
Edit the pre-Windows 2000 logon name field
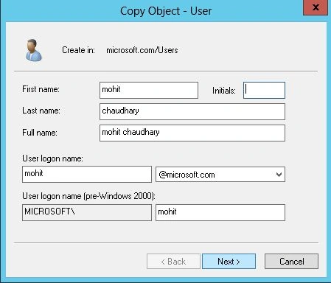tap(220, 212)
